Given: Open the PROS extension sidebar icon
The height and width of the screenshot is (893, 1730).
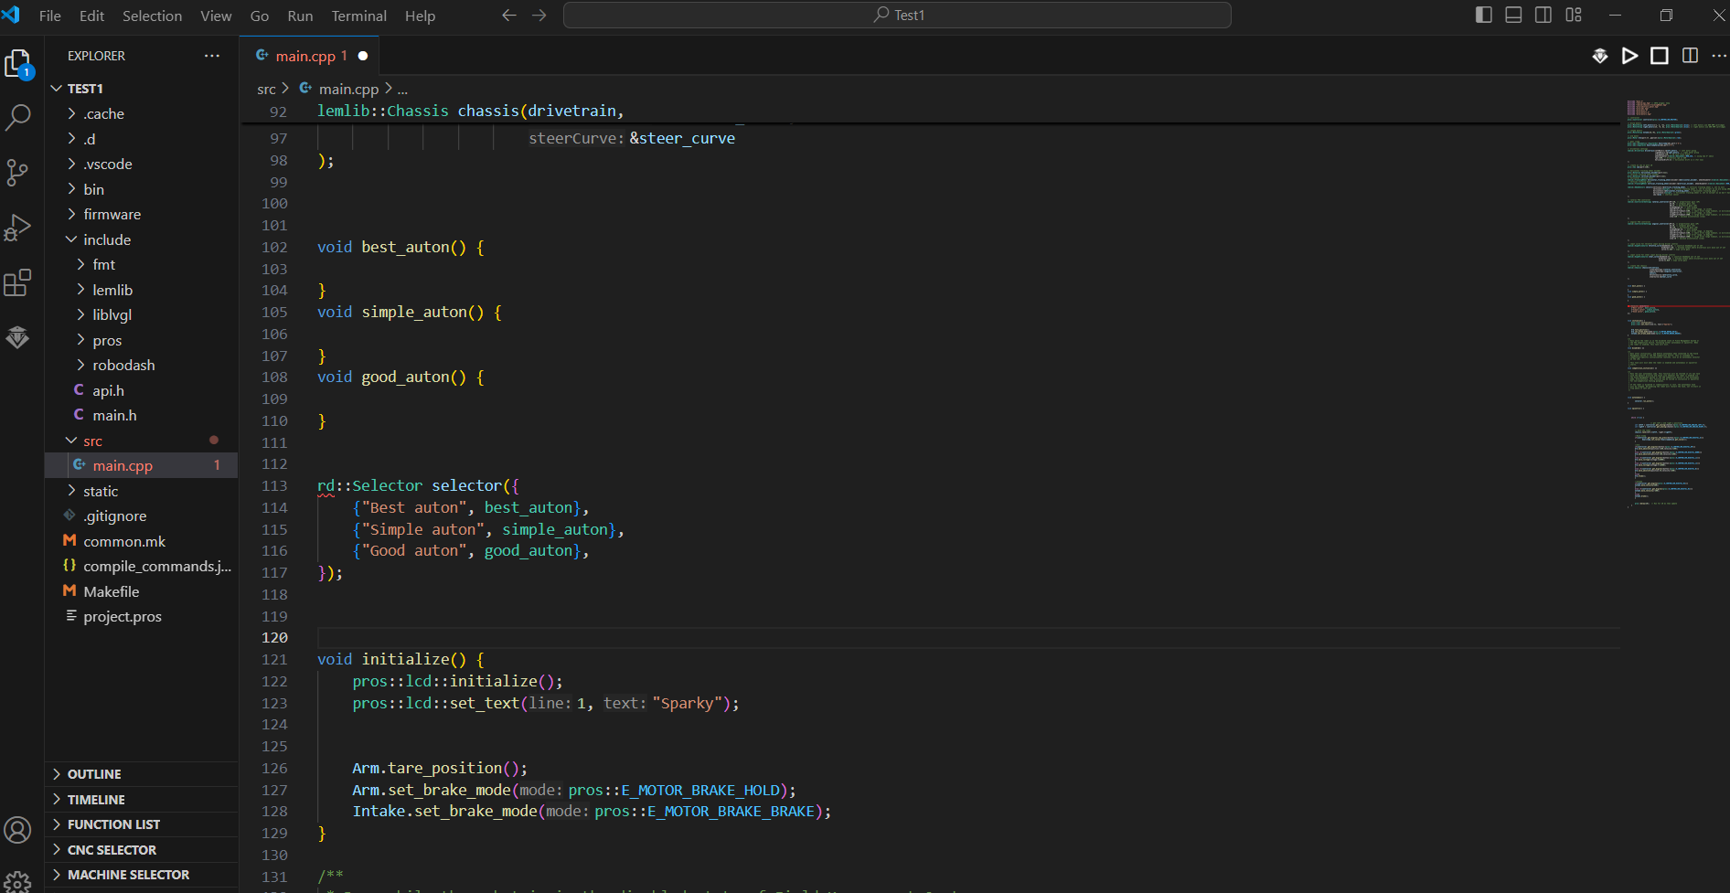Looking at the screenshot, I should click(x=18, y=337).
